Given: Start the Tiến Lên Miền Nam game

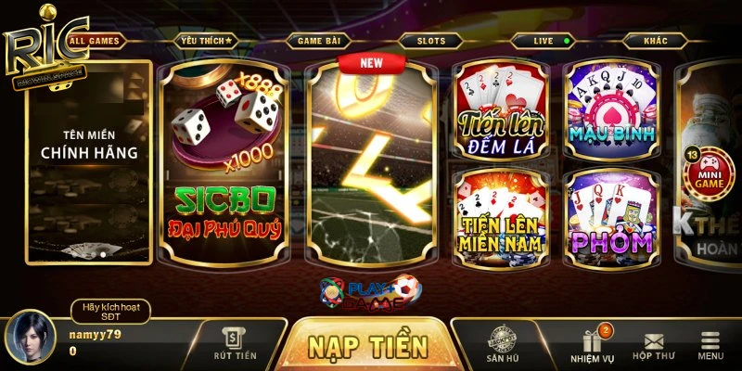Looking at the screenshot, I should (501, 219).
